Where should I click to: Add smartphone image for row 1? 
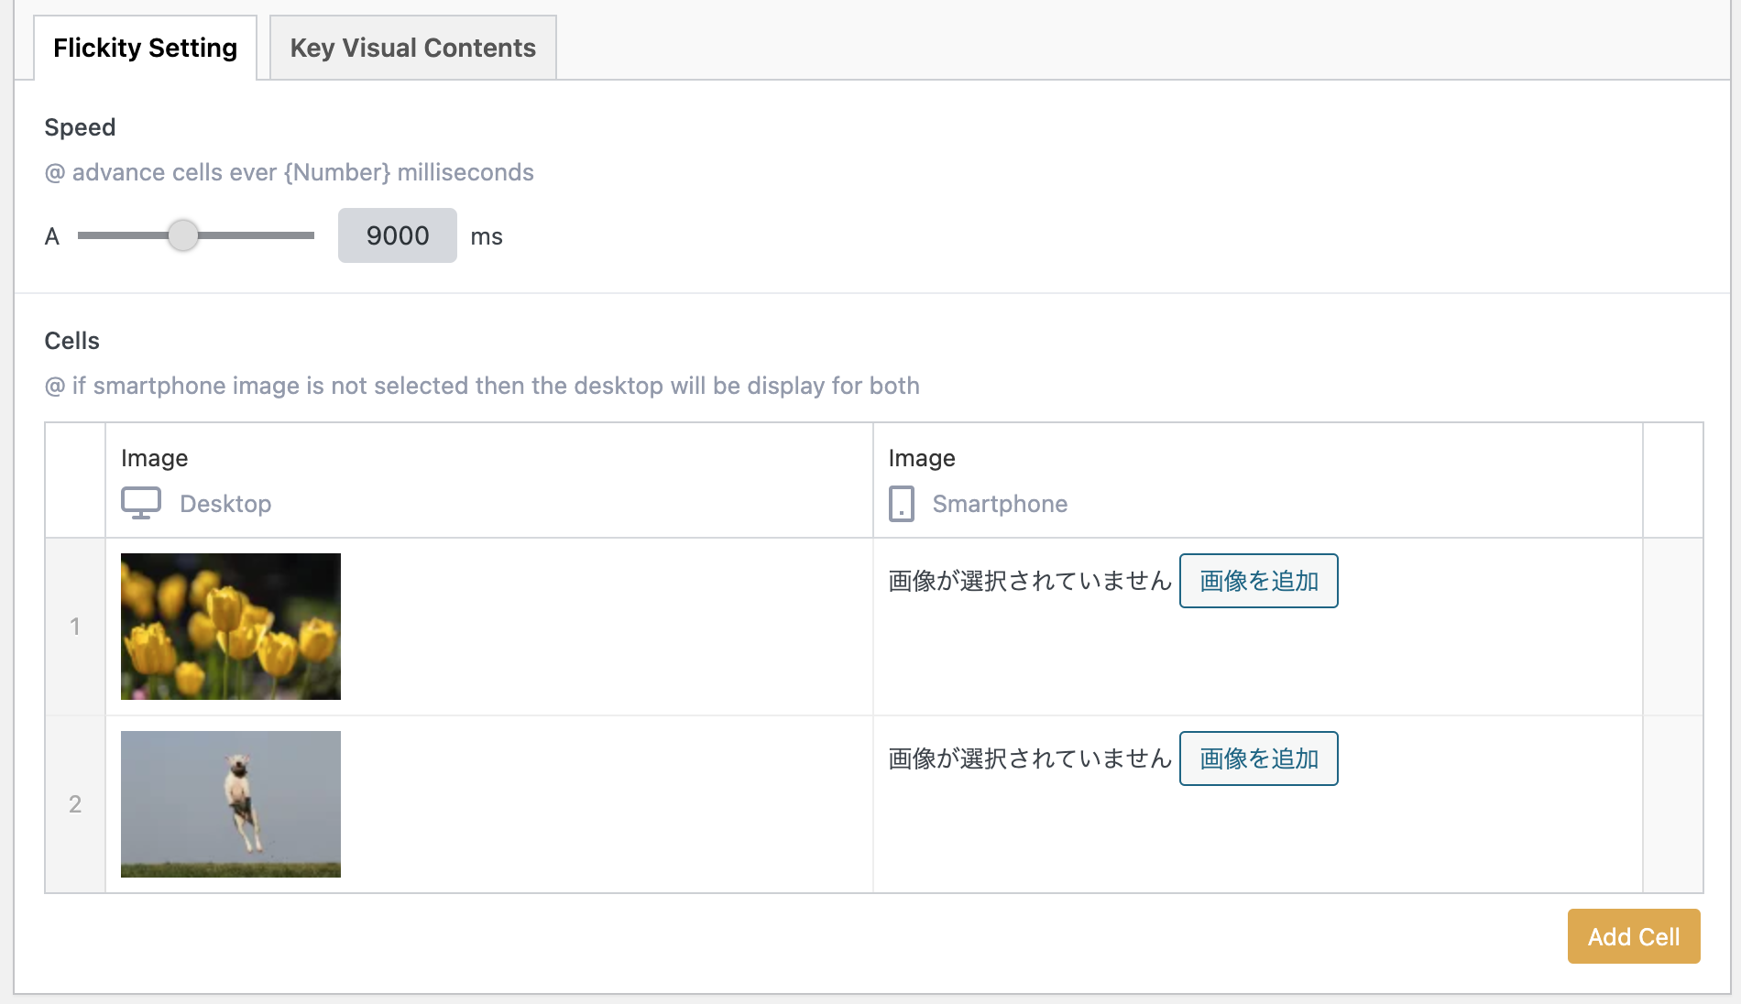[x=1258, y=581]
